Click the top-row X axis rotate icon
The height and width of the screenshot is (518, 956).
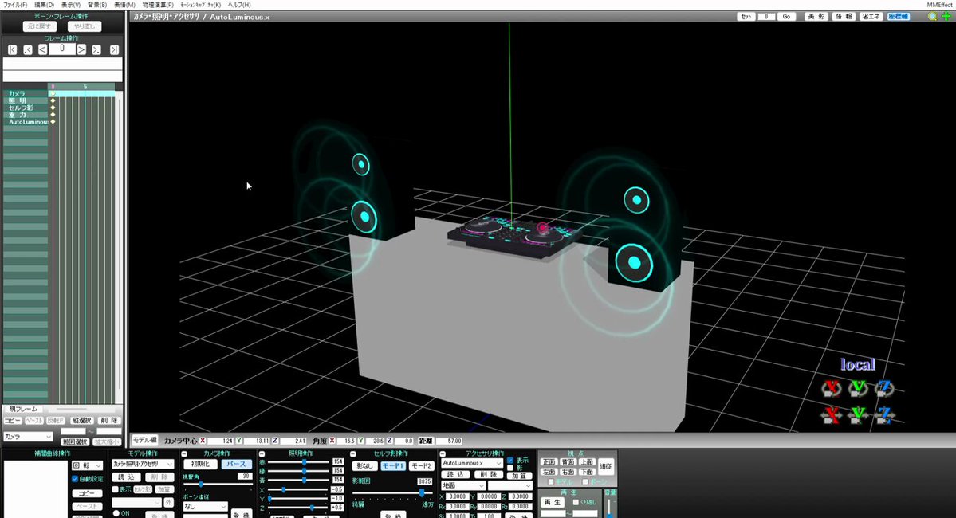(x=831, y=388)
